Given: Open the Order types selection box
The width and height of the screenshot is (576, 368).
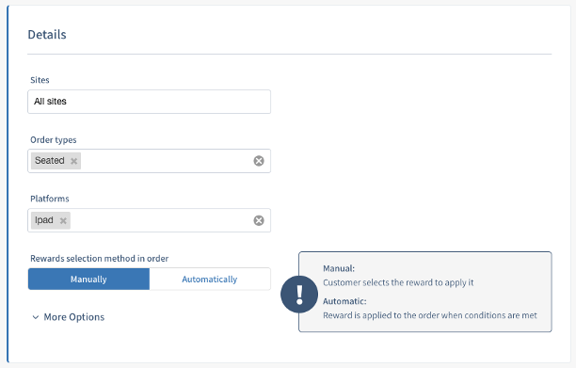Looking at the screenshot, I should (149, 161).
